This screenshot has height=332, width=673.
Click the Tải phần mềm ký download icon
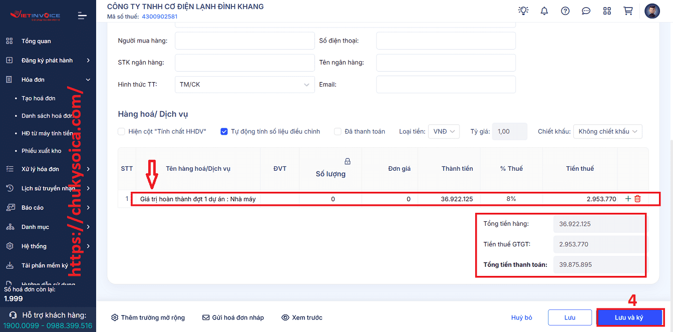pyautogui.click(x=10, y=265)
